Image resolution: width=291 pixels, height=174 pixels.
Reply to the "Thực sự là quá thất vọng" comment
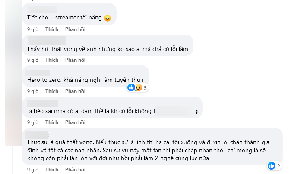point(76,170)
